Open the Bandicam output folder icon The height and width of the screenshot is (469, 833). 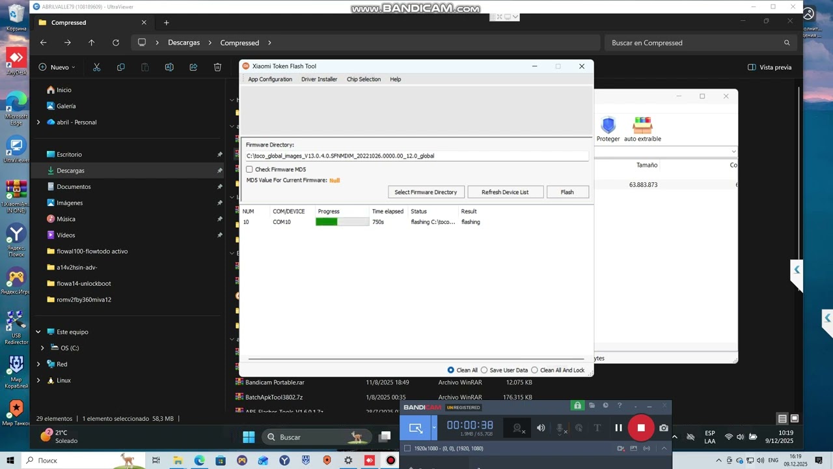pyautogui.click(x=592, y=405)
